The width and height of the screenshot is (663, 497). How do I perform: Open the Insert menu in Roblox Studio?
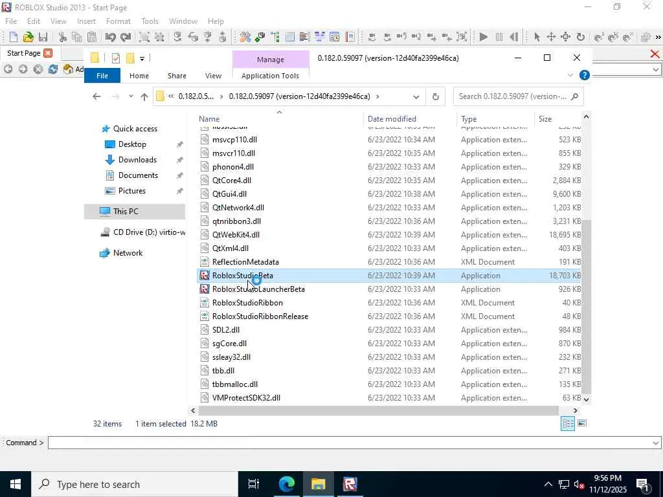[x=86, y=21]
